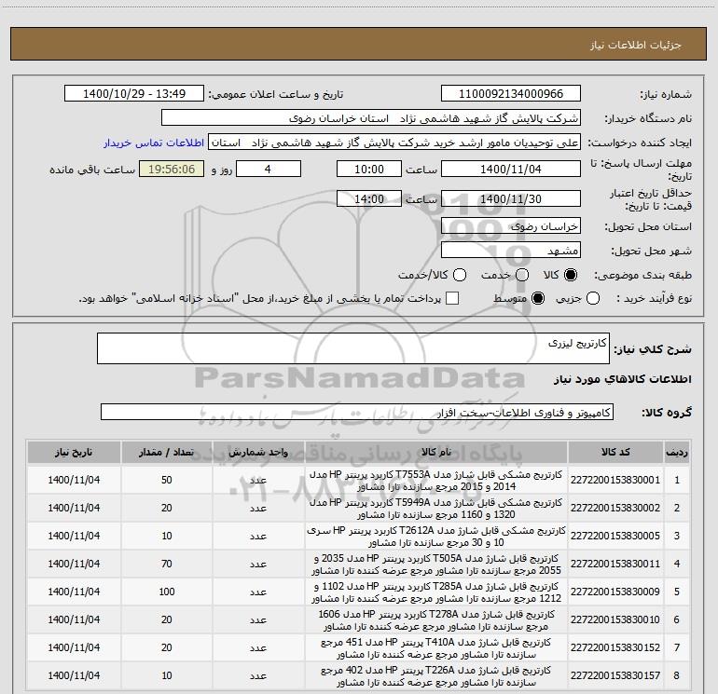Click the request creator field علی توحیدیان

pyautogui.click(x=394, y=143)
